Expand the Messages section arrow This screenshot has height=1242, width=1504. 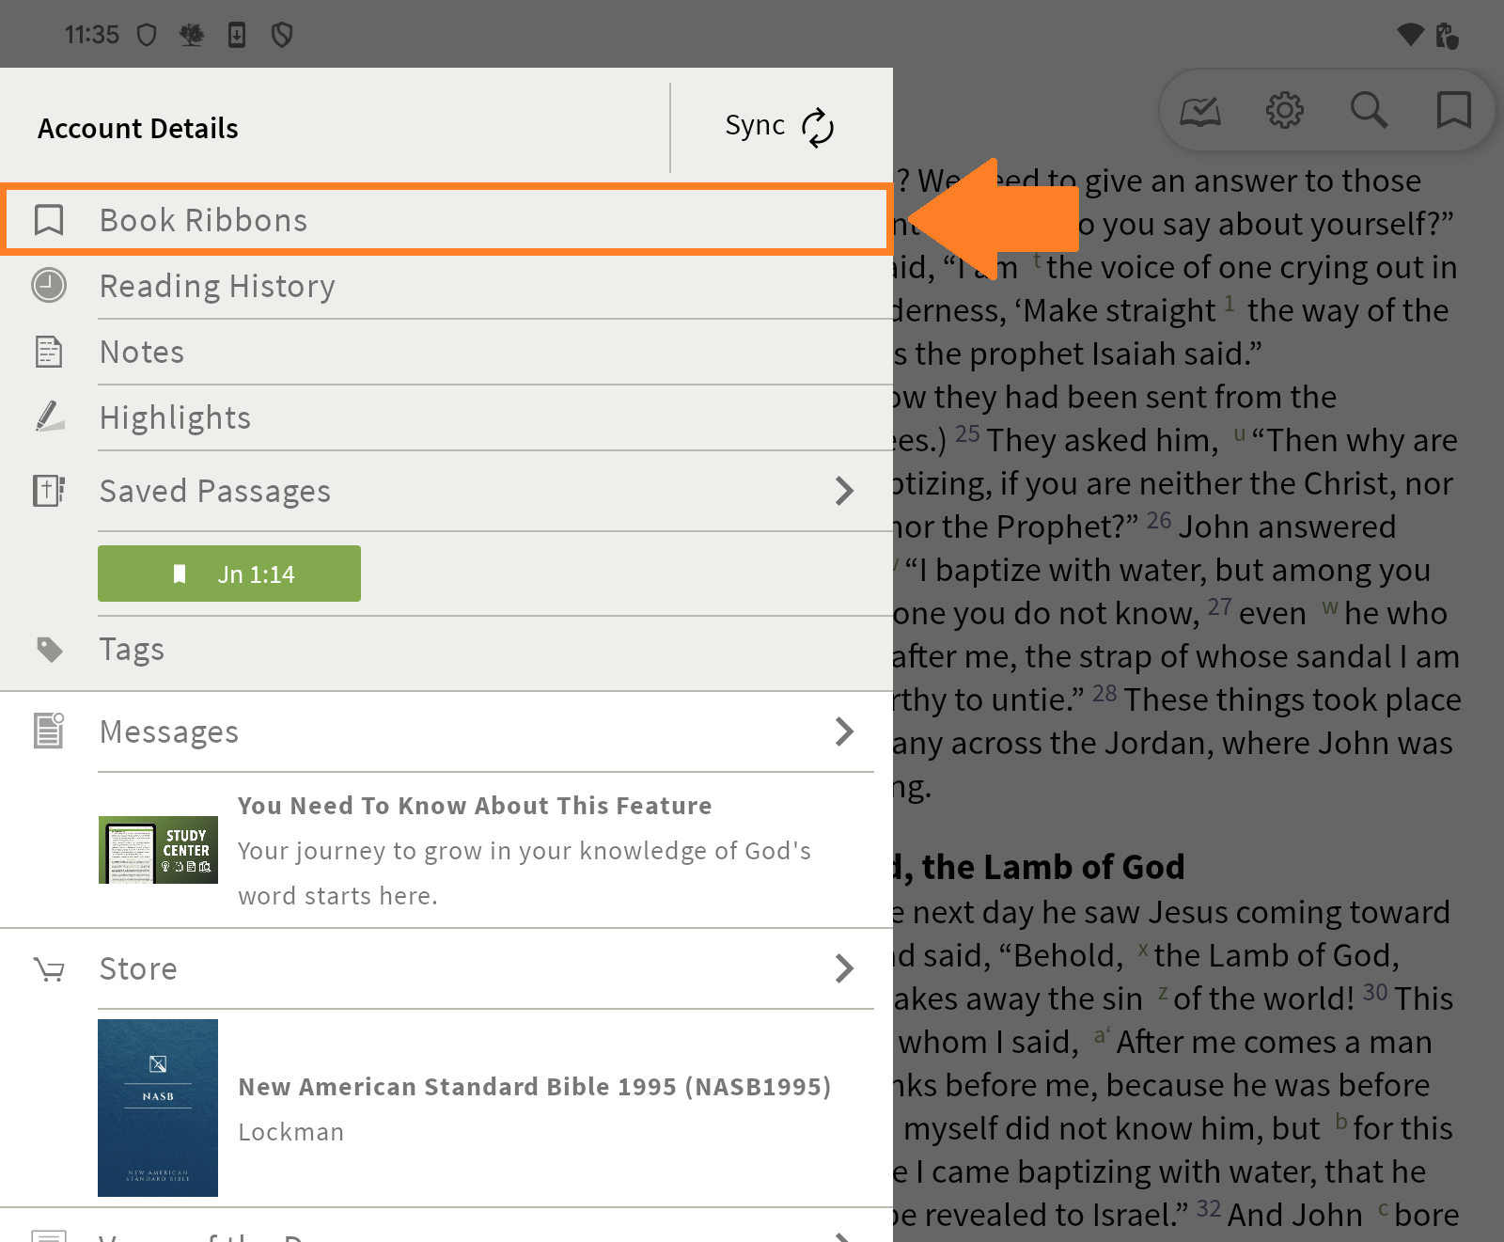click(x=844, y=731)
